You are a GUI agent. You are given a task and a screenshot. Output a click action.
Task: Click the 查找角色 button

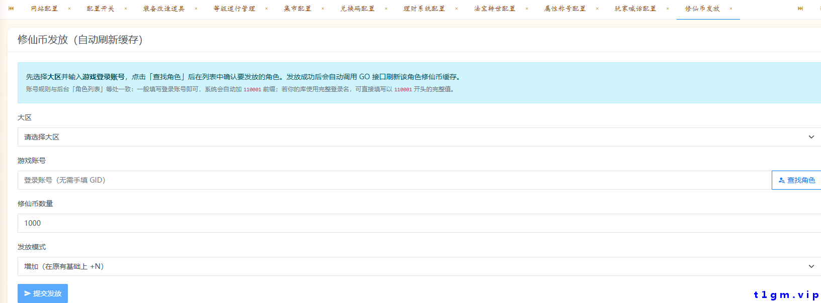[x=796, y=180]
